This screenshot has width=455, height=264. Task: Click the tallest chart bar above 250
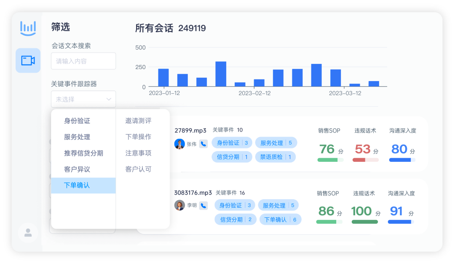point(221,74)
